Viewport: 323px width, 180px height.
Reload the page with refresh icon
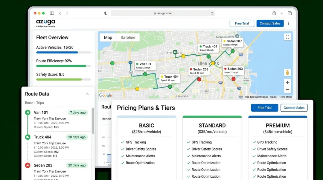[x=212, y=13]
